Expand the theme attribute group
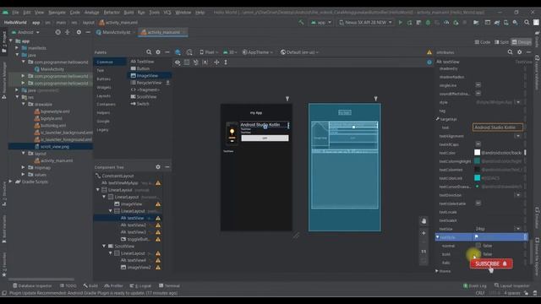Screen dimensions: 541x304 click(437, 271)
